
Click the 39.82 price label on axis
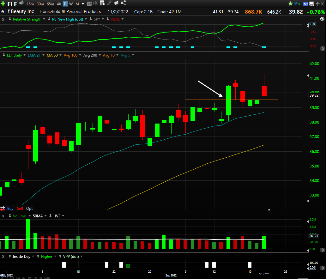coord(314,95)
